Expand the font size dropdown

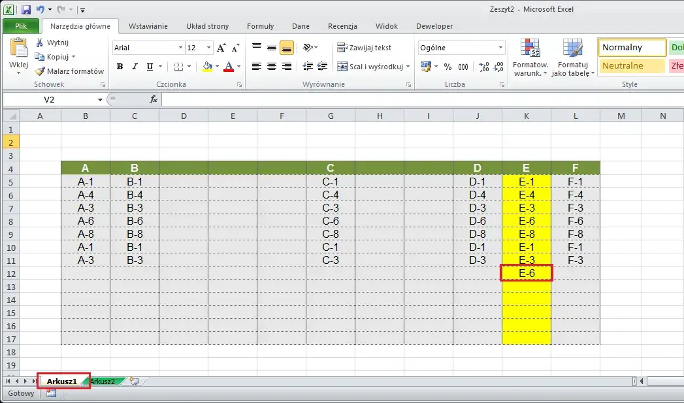(208, 48)
